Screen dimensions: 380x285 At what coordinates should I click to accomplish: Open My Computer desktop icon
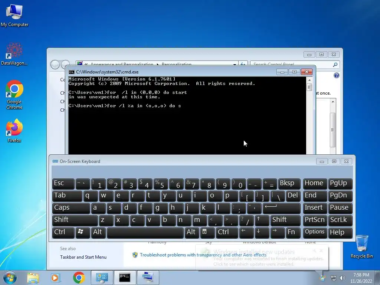(x=14, y=15)
